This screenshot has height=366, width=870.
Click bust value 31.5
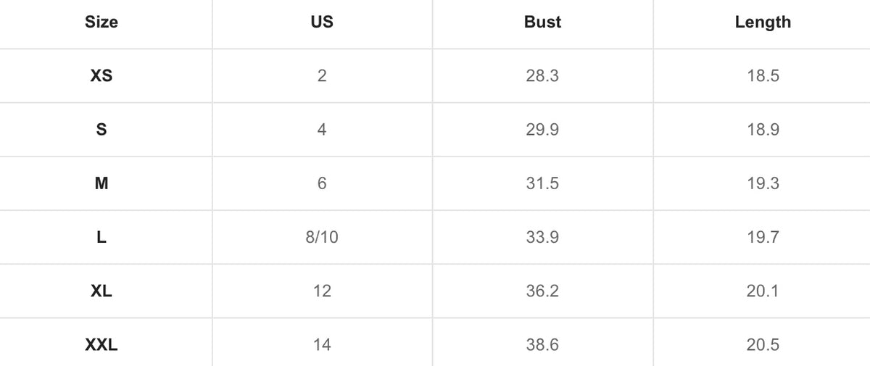[542, 183]
